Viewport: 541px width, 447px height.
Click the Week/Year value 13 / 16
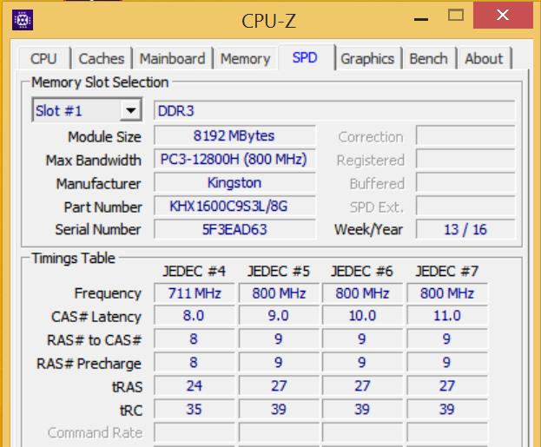(x=465, y=229)
